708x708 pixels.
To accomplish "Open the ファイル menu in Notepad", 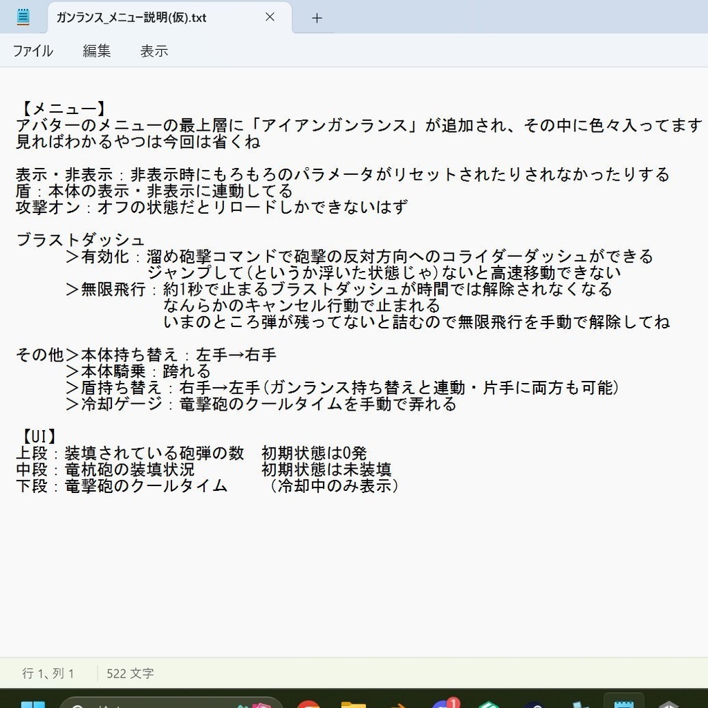I will 33,50.
